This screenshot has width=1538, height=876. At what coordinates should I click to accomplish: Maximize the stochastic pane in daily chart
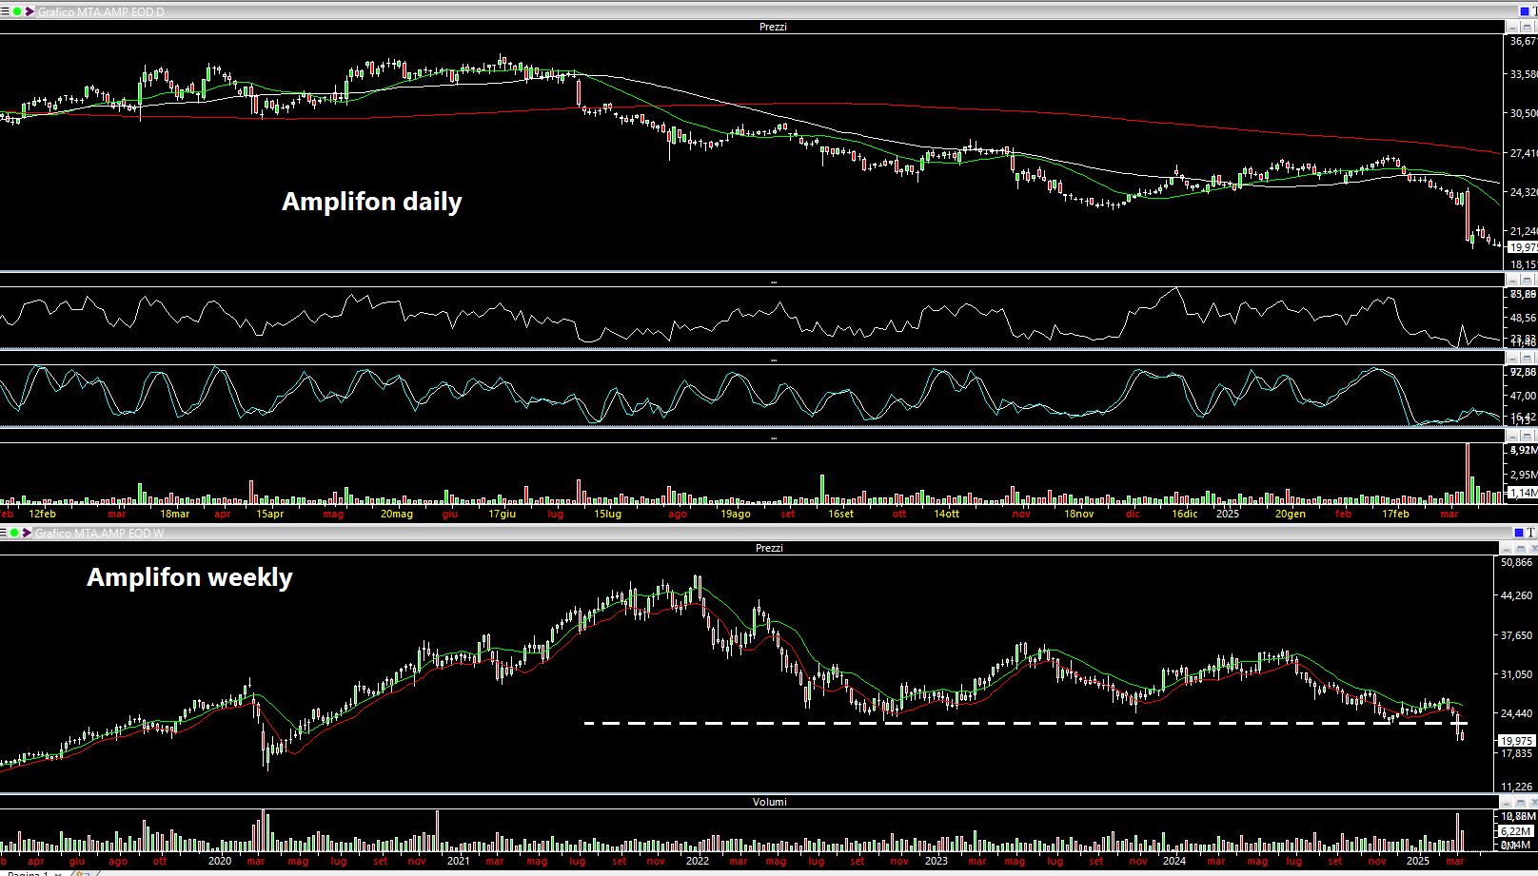[x=1528, y=359]
